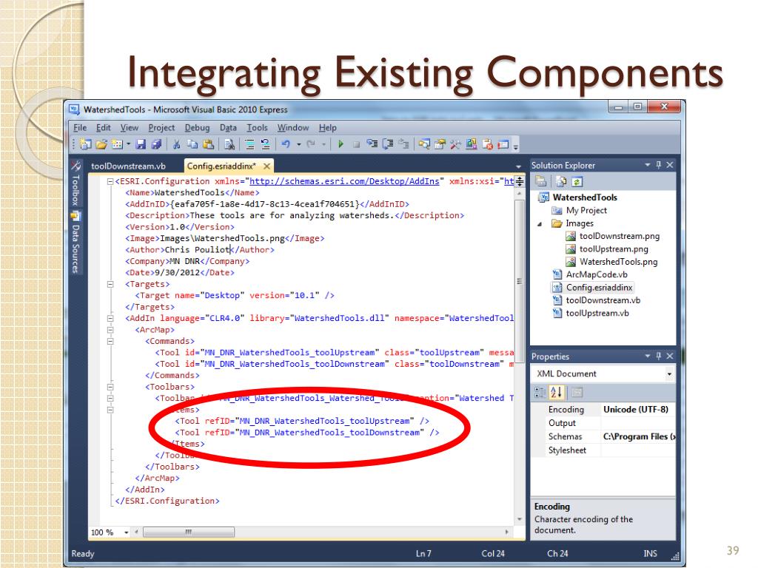Click the Paste clipboard icon
758x568 pixels.
click(208, 144)
